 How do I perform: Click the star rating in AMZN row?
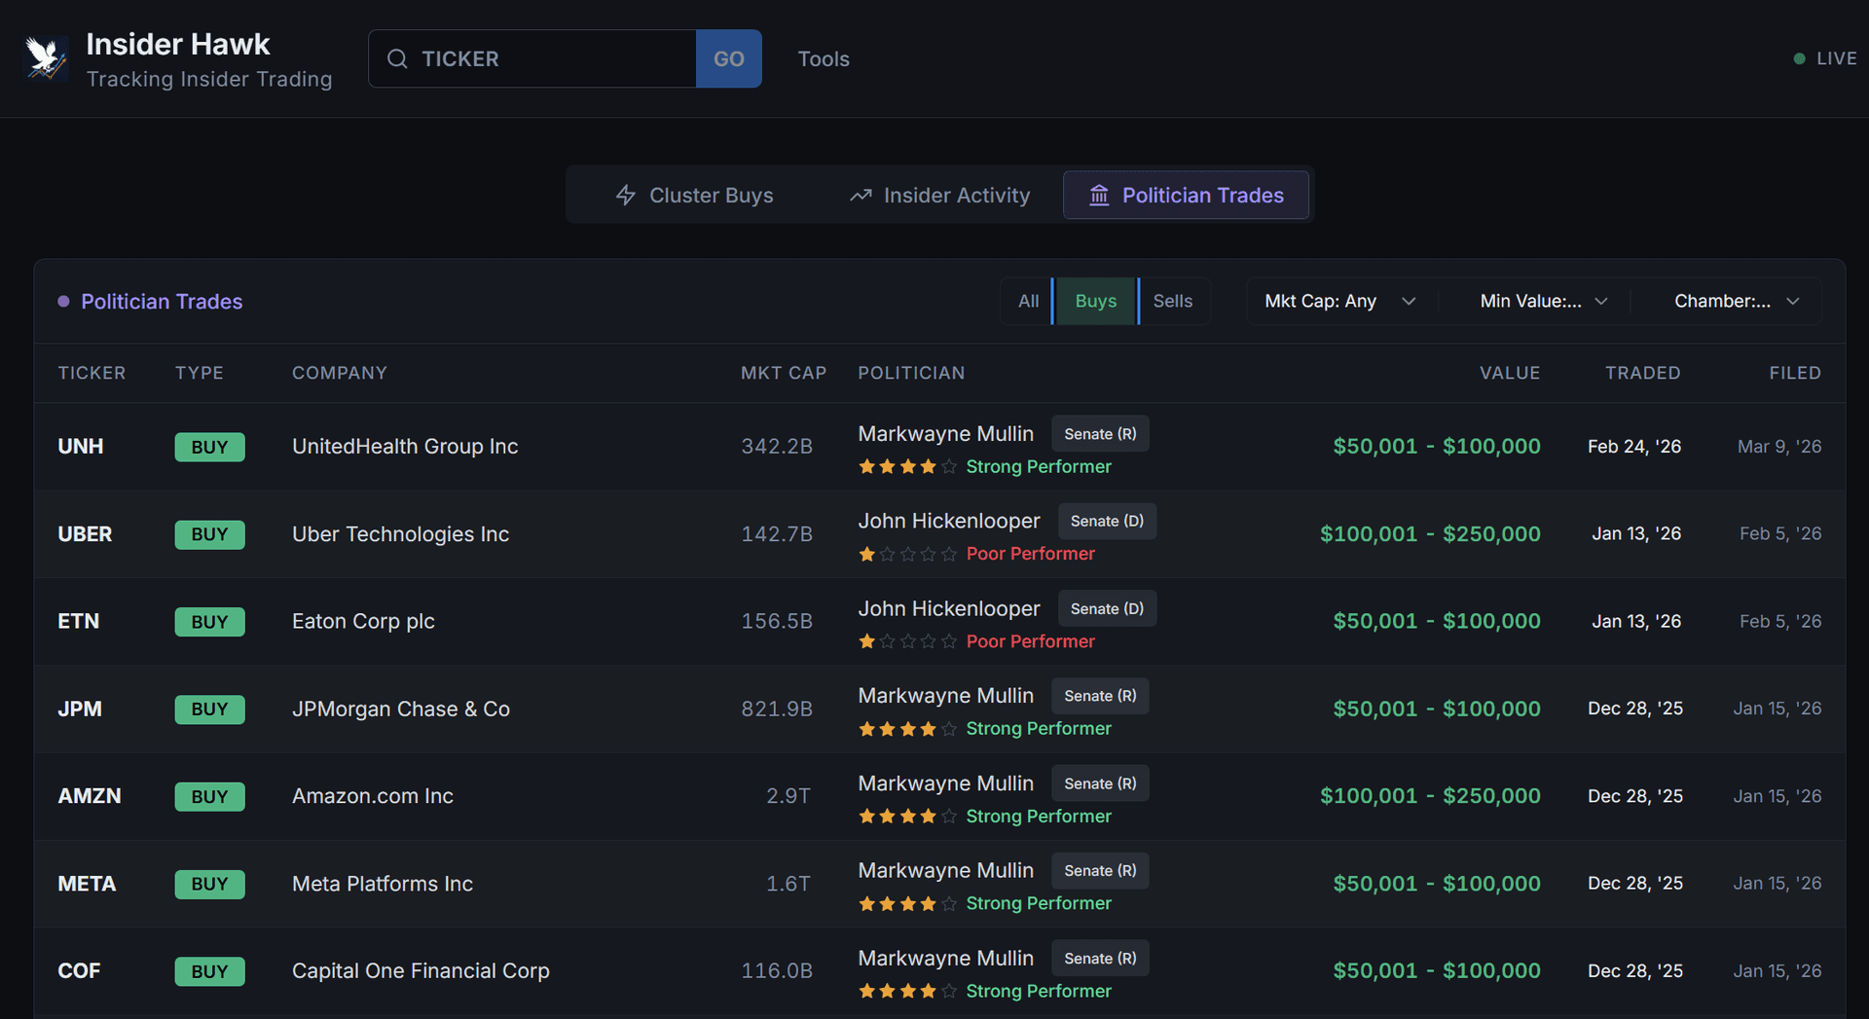tap(907, 817)
